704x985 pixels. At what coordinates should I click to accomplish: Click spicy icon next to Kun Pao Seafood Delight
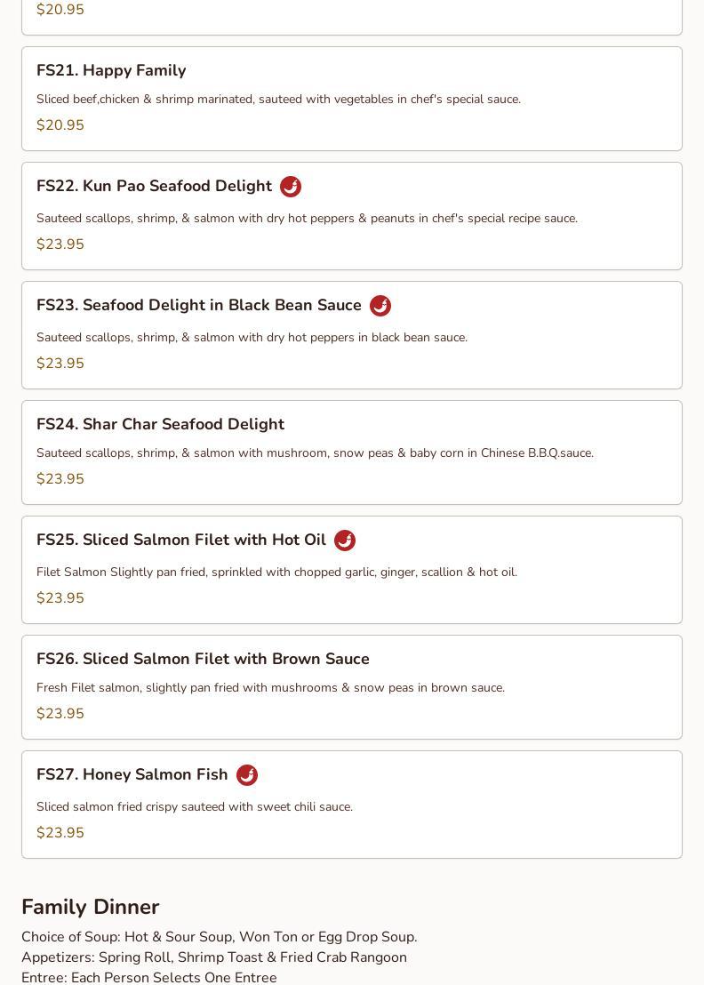(x=291, y=187)
